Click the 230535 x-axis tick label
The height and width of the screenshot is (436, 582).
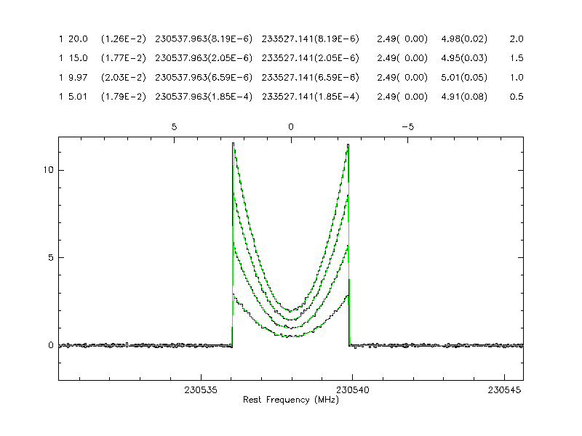click(200, 389)
